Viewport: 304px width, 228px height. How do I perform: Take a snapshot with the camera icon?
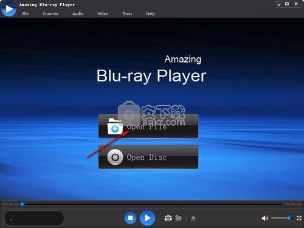168,218
